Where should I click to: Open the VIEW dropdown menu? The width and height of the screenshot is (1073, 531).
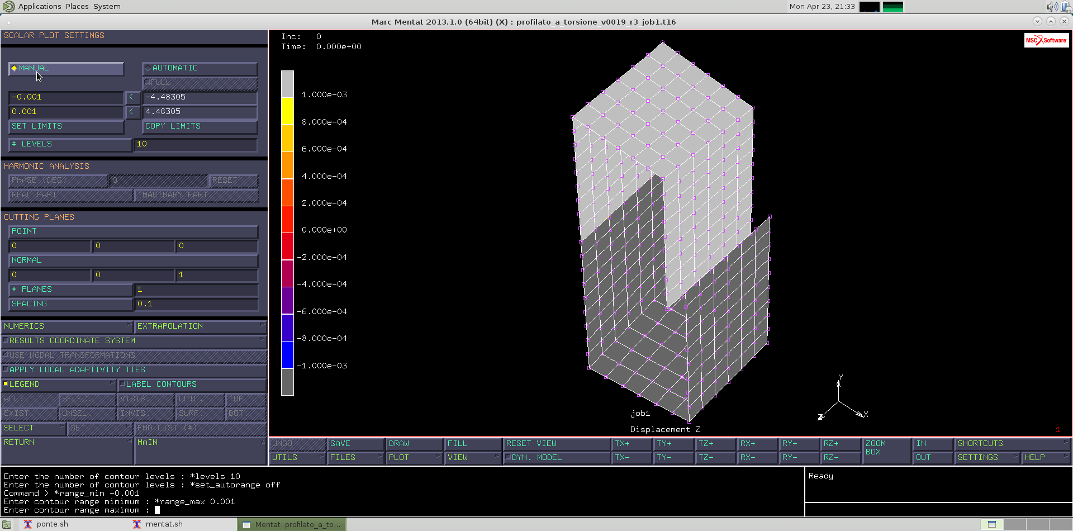click(473, 458)
